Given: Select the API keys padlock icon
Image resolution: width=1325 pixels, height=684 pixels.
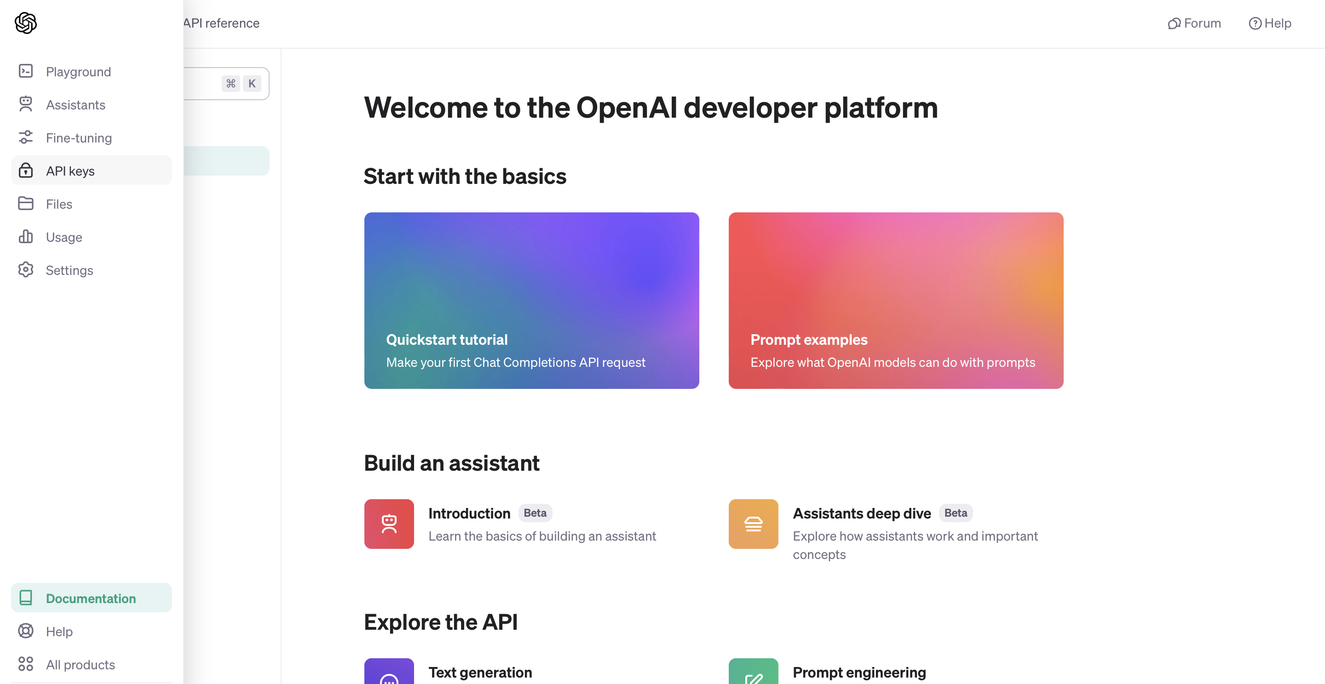Looking at the screenshot, I should pos(26,170).
